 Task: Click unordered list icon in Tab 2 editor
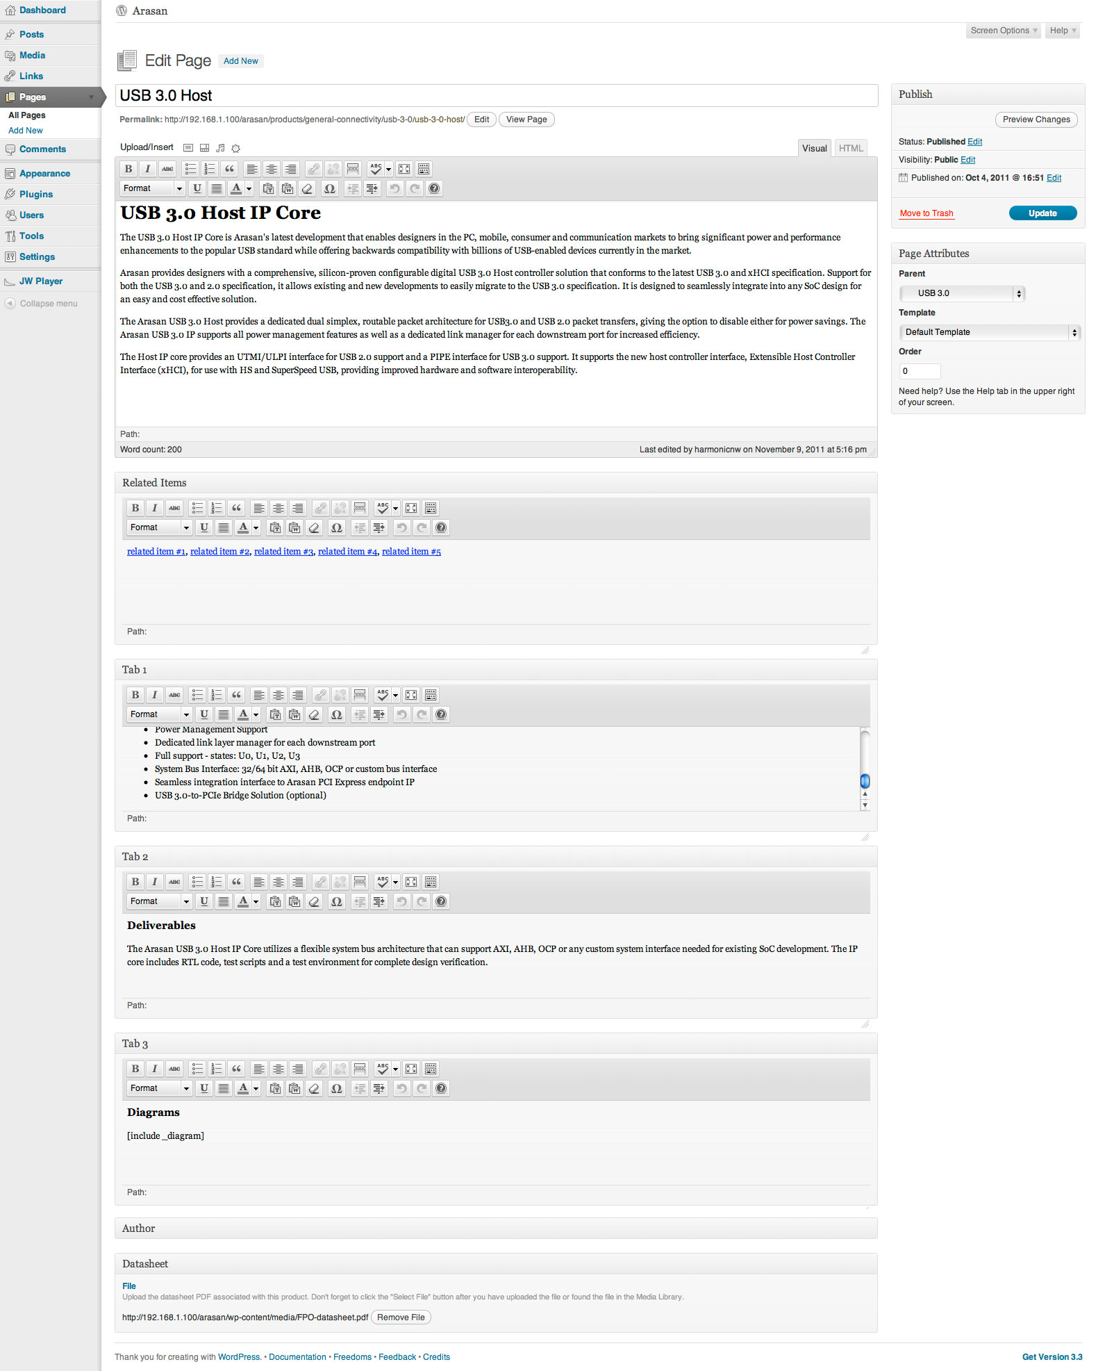coord(197,882)
